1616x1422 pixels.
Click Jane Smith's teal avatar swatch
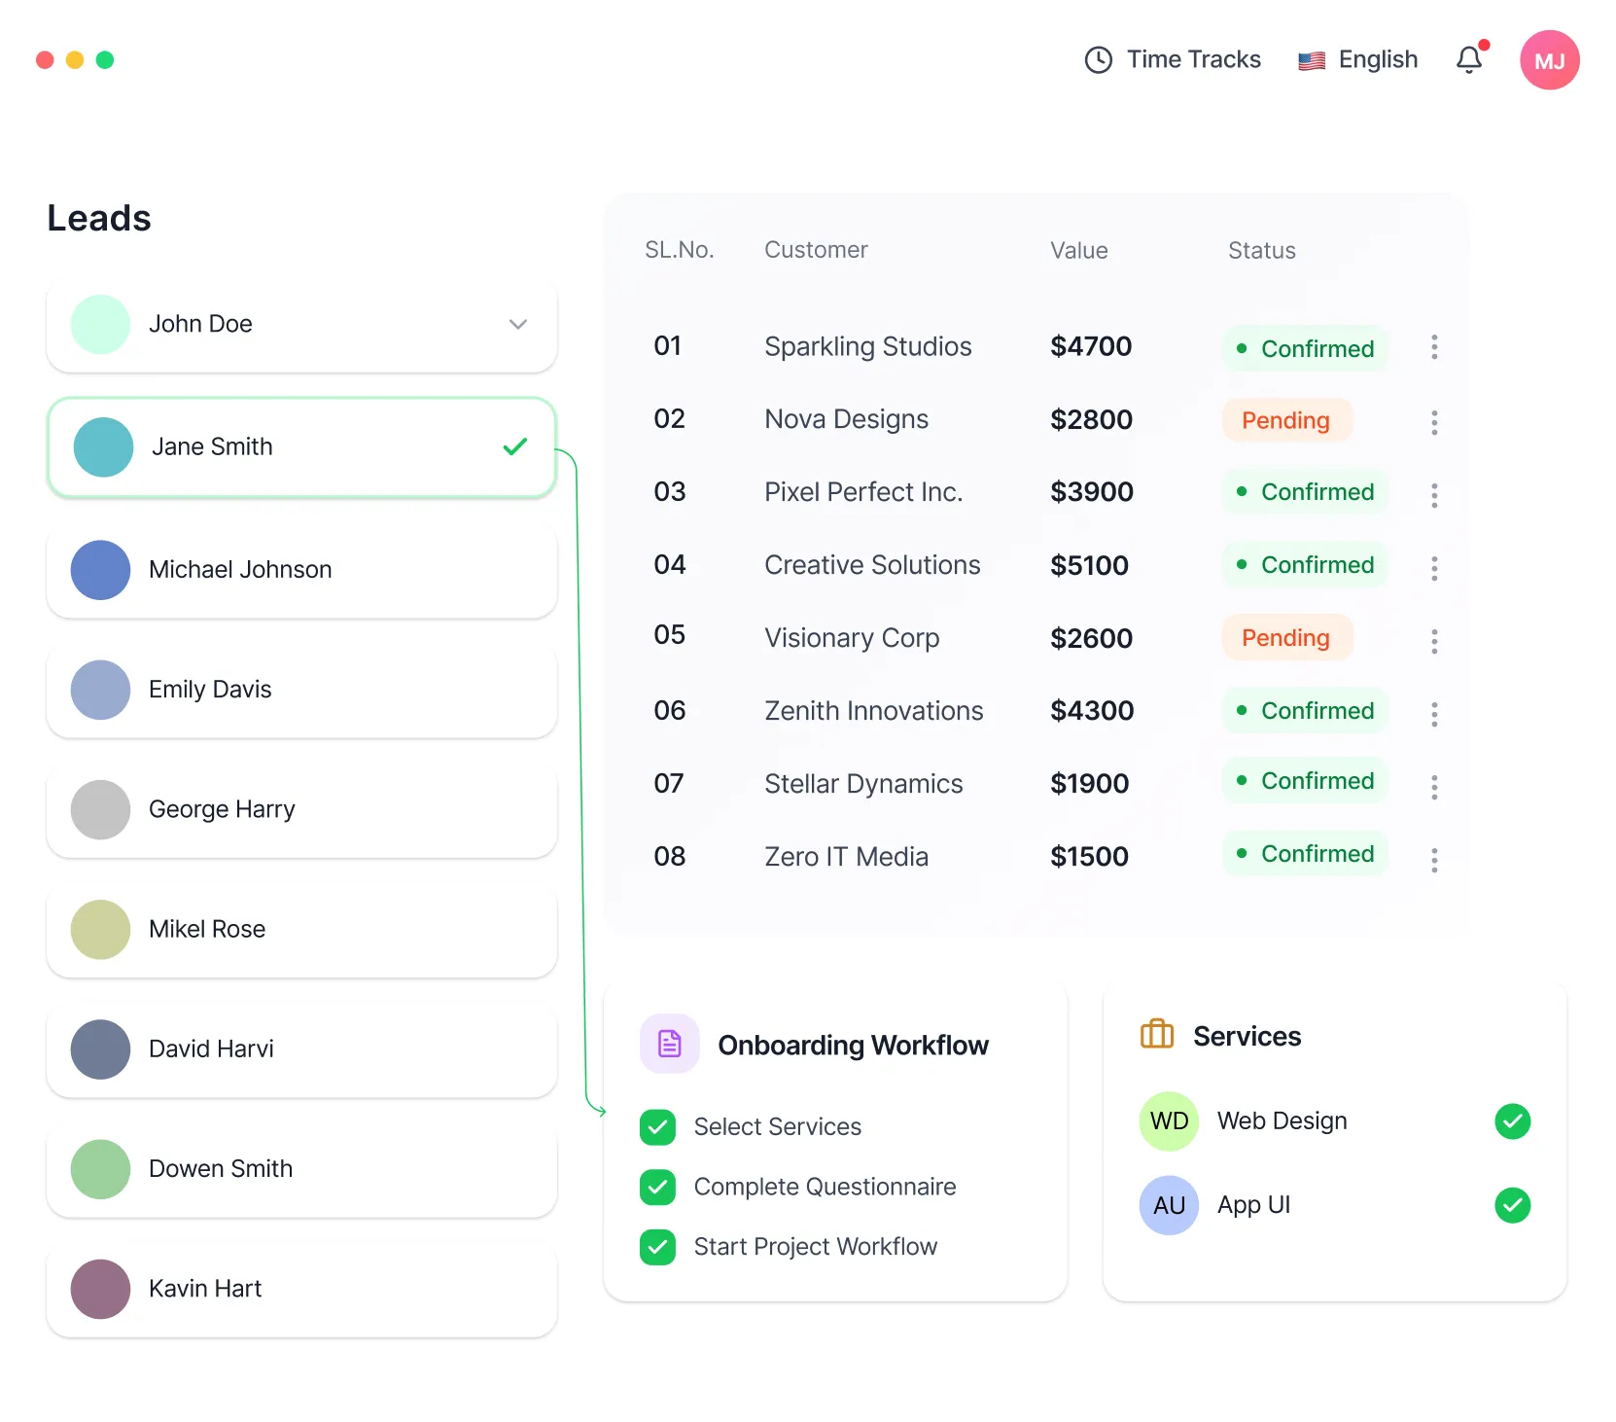tap(102, 447)
